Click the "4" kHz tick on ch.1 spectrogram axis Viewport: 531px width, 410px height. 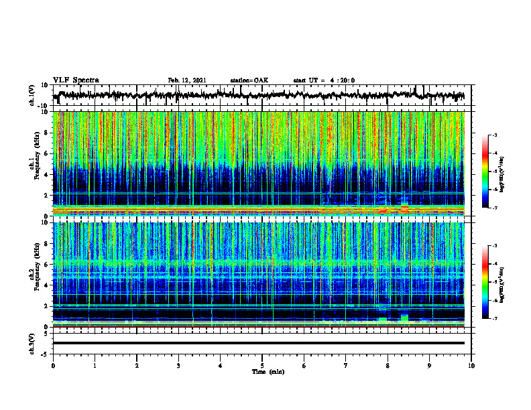(x=46, y=175)
